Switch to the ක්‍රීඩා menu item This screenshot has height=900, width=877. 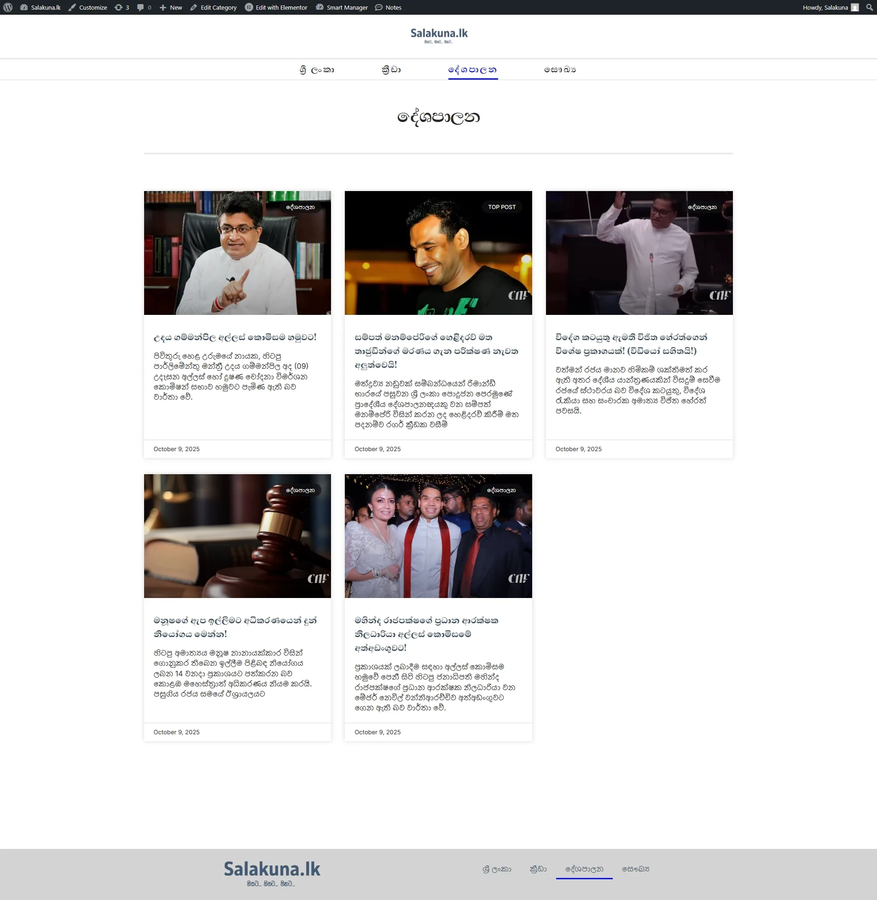[x=390, y=70]
